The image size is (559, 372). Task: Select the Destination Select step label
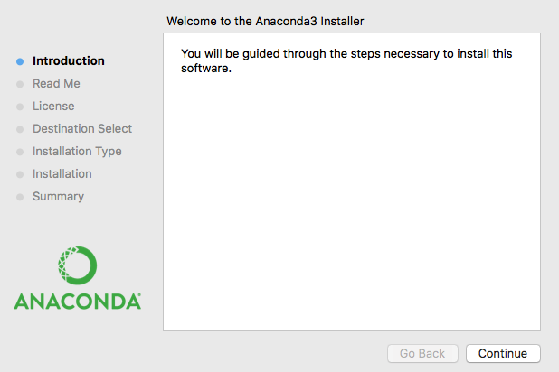pos(82,128)
